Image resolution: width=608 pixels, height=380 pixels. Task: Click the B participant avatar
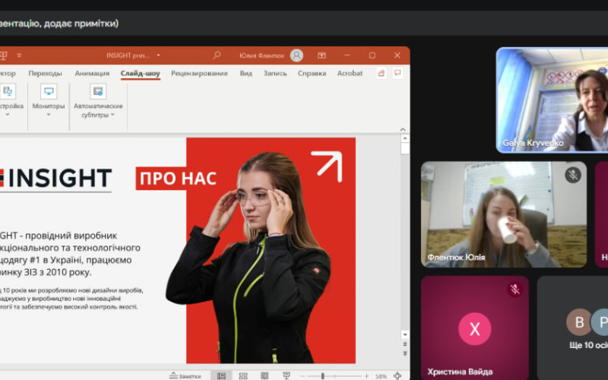click(x=579, y=321)
